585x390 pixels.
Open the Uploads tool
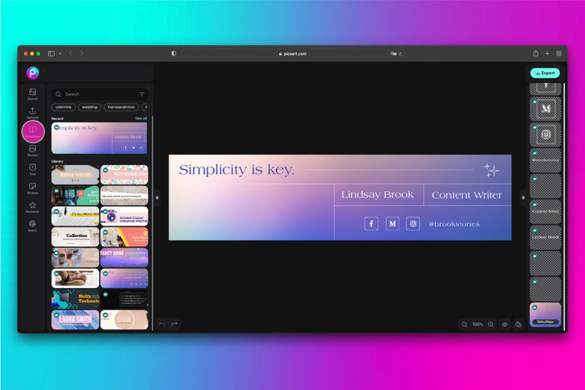[32, 112]
